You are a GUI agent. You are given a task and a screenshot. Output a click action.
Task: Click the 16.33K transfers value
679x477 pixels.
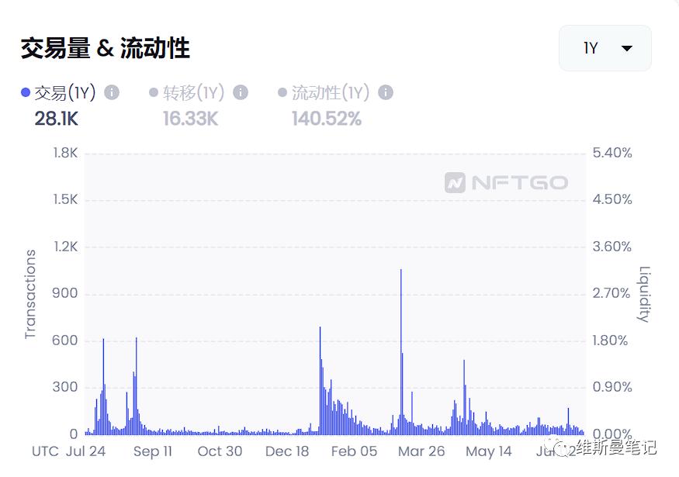[x=189, y=120]
